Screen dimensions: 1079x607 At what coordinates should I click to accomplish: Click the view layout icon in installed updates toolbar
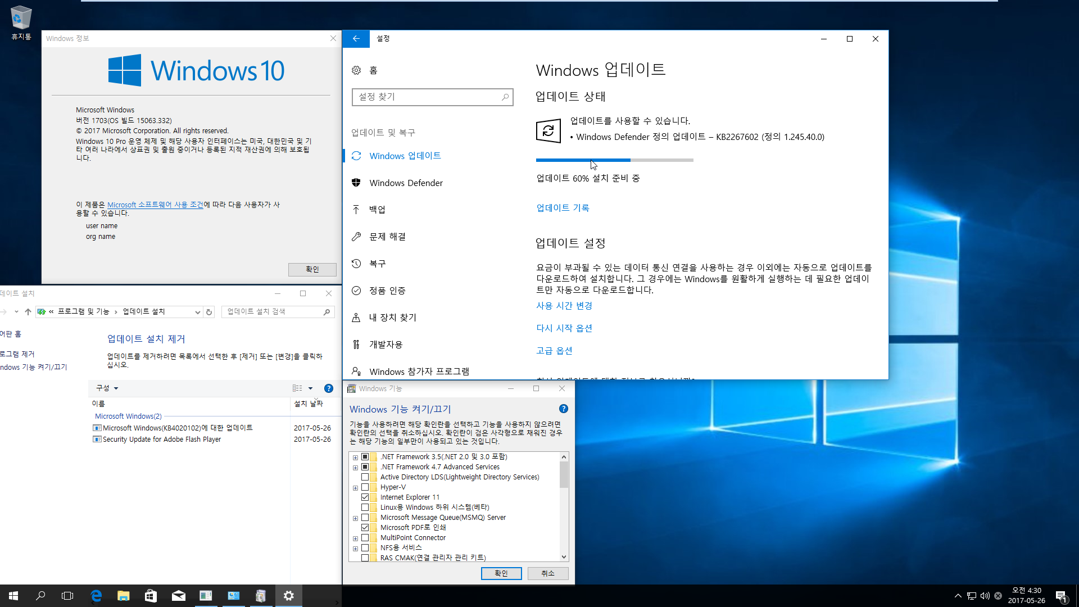tap(297, 388)
